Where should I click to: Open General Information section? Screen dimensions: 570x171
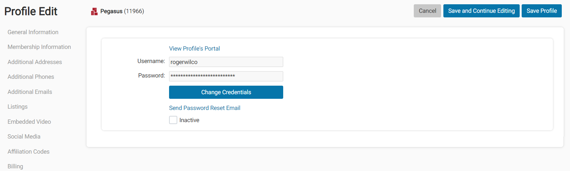[33, 32]
